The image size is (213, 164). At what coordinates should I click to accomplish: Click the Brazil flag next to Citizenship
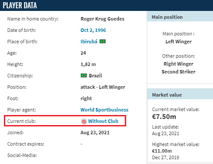tap(84, 76)
